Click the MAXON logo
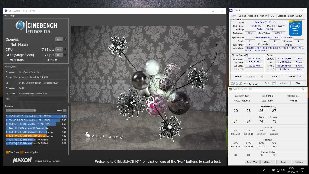 [x=22, y=160]
